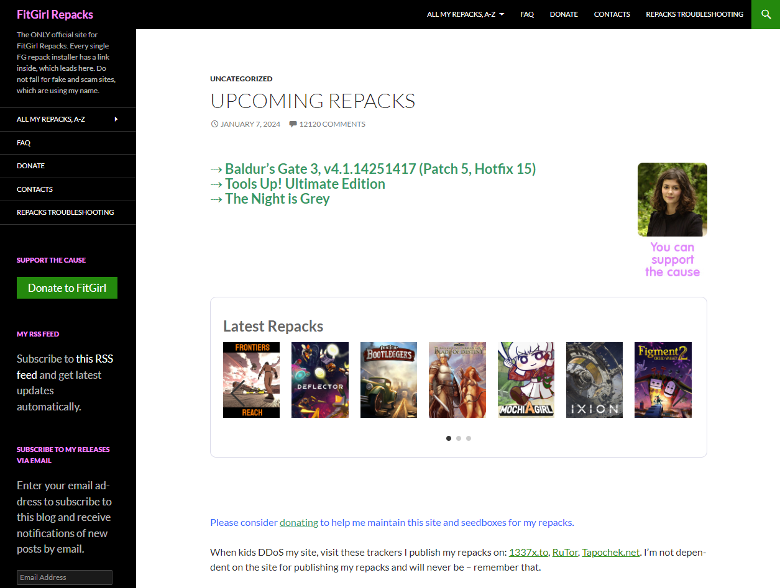Screen dimensions: 780x588
Task: Select the second carousel pagination dot
Action: pyautogui.click(x=459, y=438)
